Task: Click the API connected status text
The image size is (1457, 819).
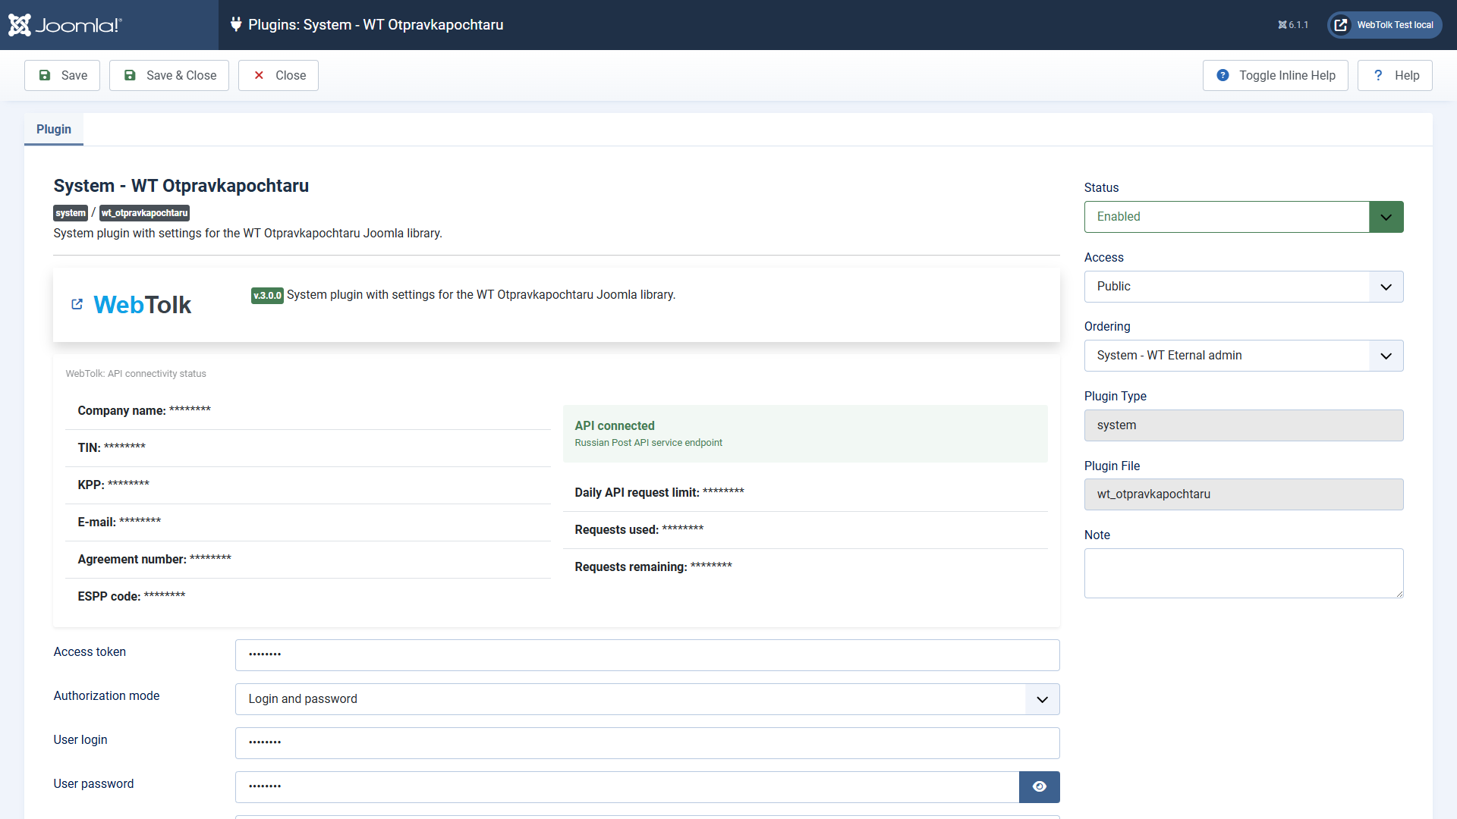Action: [615, 426]
